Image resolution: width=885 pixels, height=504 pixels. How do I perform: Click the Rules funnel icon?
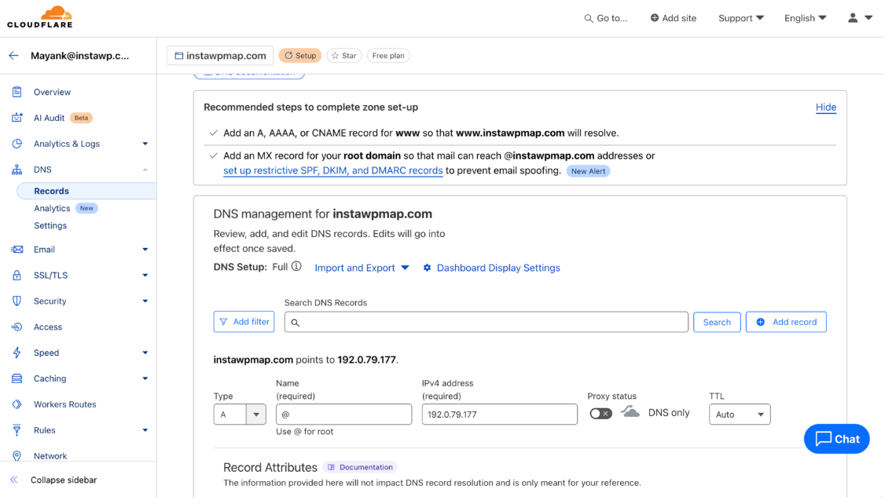pyautogui.click(x=17, y=430)
